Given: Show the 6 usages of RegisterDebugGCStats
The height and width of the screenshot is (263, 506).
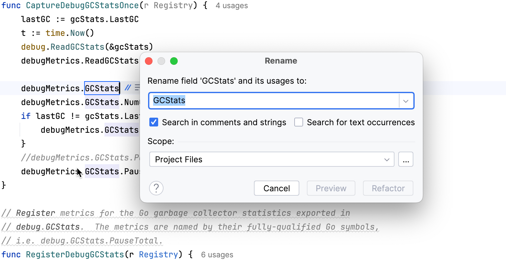Looking at the screenshot, I should click(217, 255).
